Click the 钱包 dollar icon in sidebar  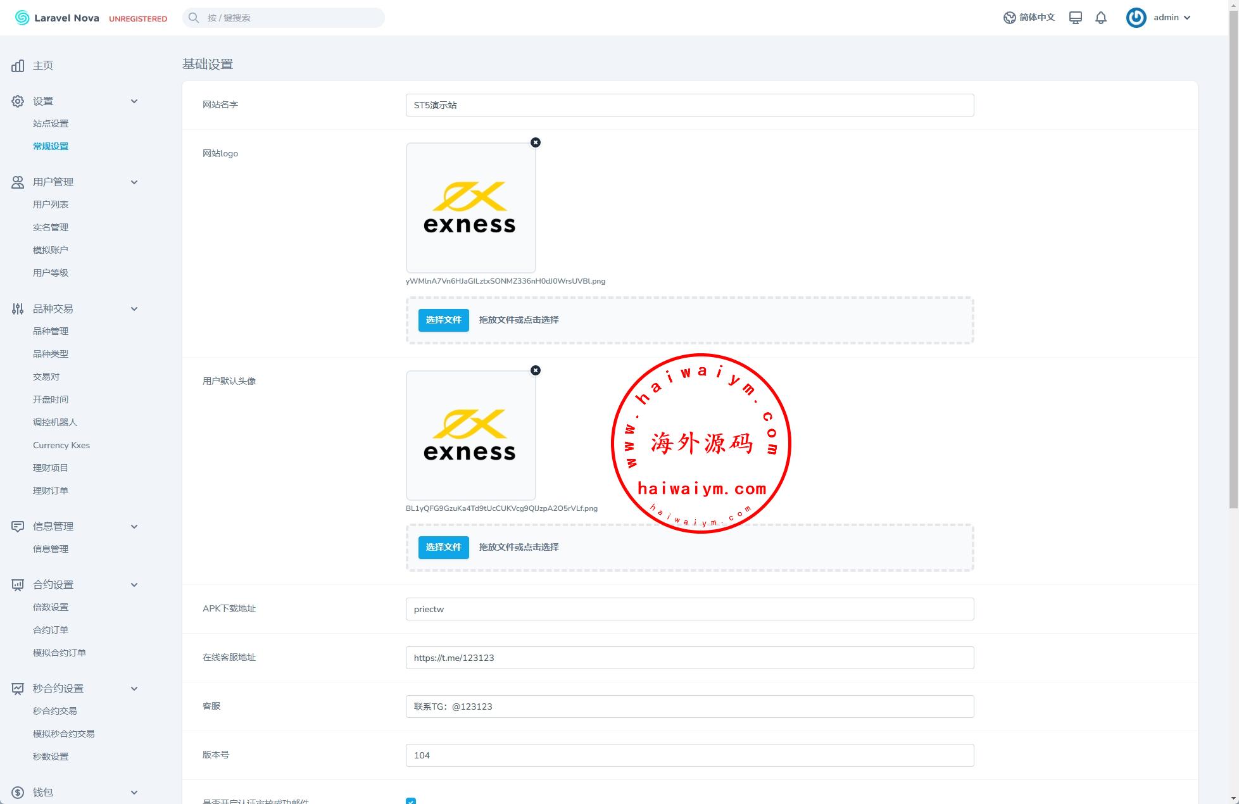click(x=18, y=793)
